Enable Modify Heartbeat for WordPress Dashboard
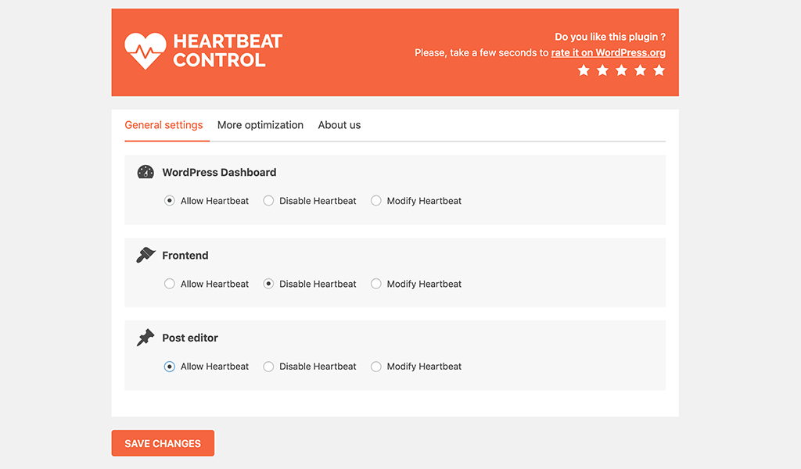This screenshot has width=801, height=469. pyautogui.click(x=375, y=201)
